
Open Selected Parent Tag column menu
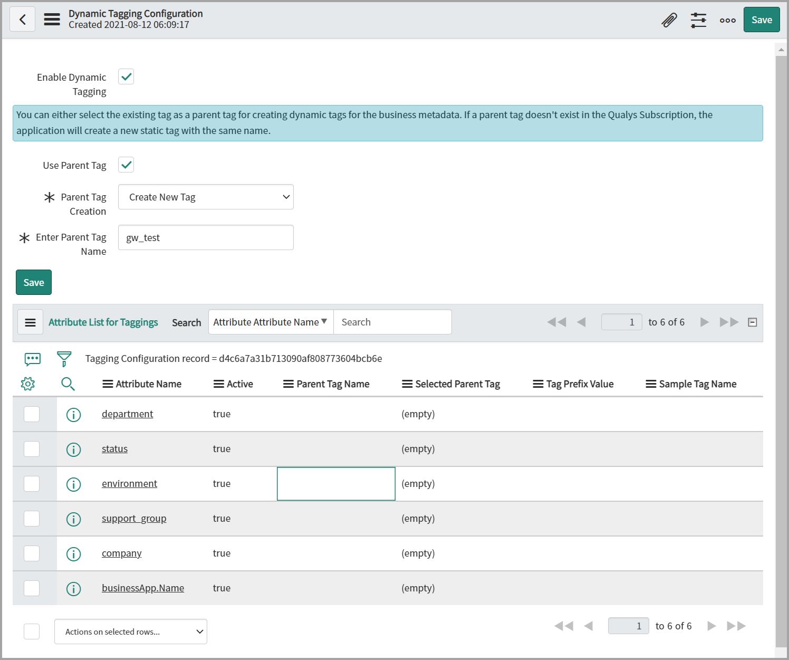tap(407, 384)
